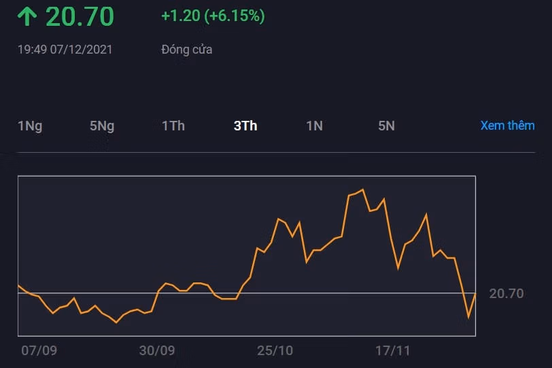Show the 5N range chart
The image size is (552, 368).
[386, 126]
